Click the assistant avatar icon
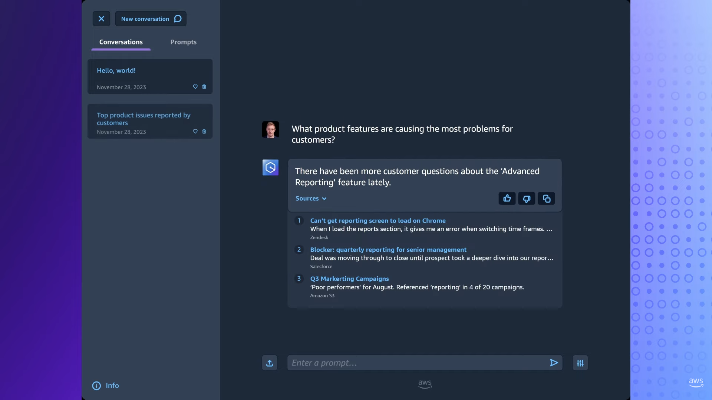The image size is (712, 400). pyautogui.click(x=270, y=167)
